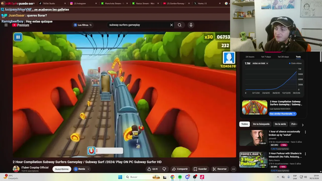Open more actions ellipsis under video
The width and height of the screenshot is (322, 181).
[233, 169]
